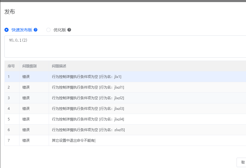Click the 问题描述 column header

(x=59, y=66)
